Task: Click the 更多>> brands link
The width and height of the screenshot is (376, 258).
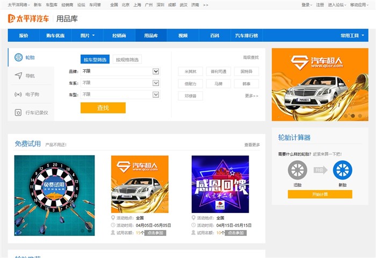Action: tap(251, 96)
